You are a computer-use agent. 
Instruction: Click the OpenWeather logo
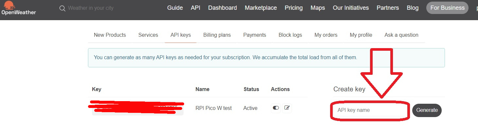click(18, 8)
